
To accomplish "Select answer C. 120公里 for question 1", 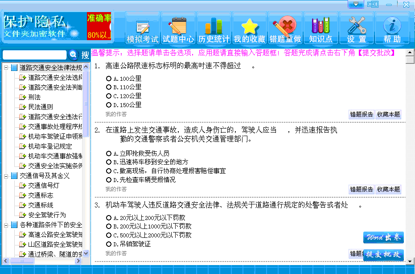I will [x=108, y=96].
